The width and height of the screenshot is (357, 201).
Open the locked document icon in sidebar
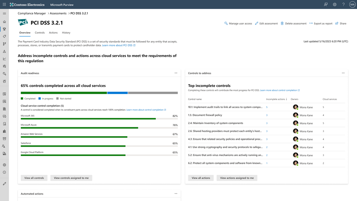pos(4,124)
